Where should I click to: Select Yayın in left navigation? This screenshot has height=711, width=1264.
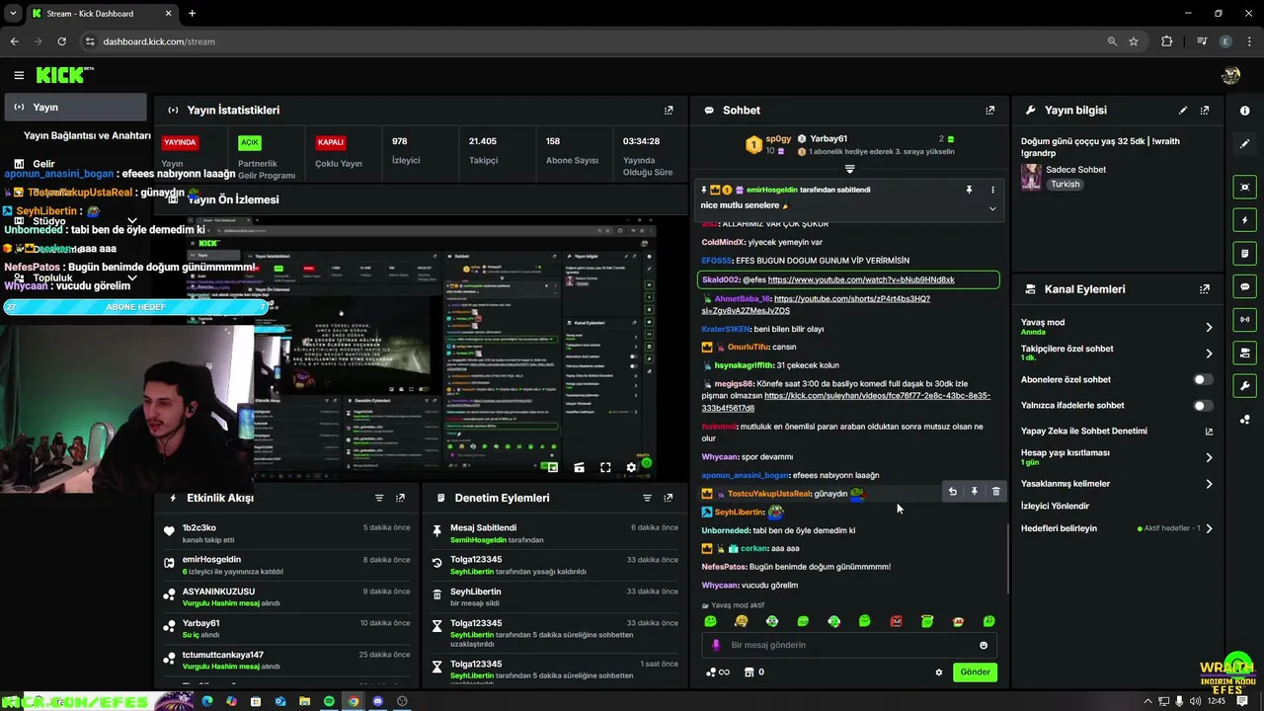click(75, 107)
